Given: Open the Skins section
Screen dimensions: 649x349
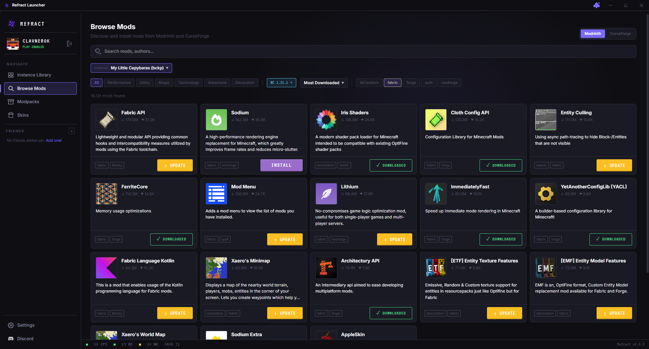Looking at the screenshot, I should click(x=40, y=115).
